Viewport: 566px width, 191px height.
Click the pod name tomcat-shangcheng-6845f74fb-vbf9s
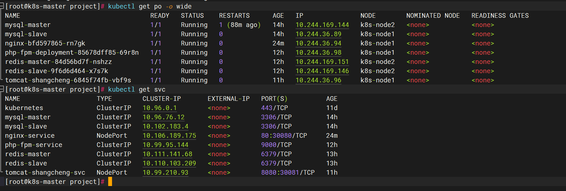[x=68, y=80]
